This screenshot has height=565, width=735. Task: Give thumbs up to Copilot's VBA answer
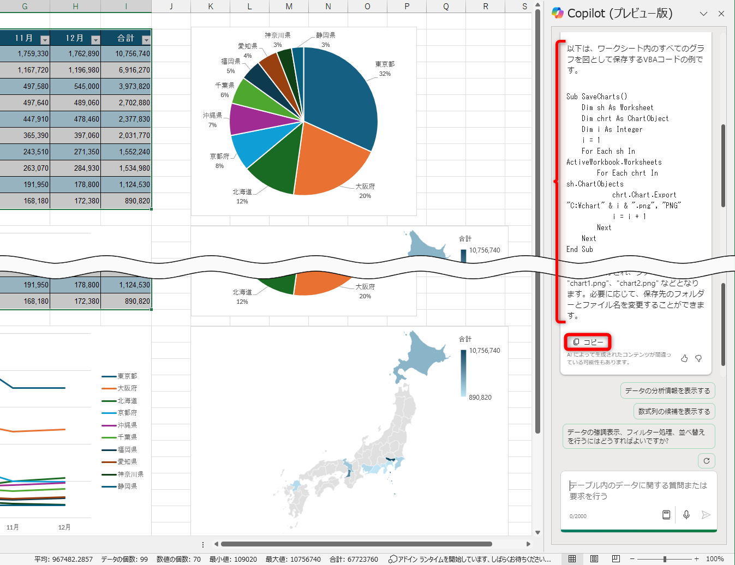tap(684, 359)
